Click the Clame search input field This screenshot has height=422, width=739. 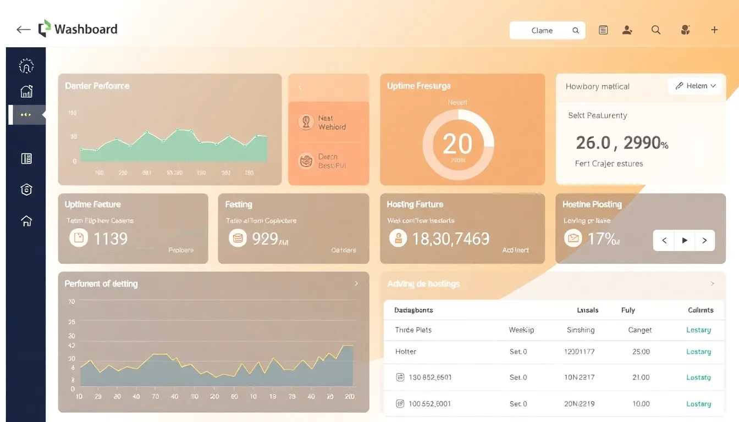tap(544, 30)
